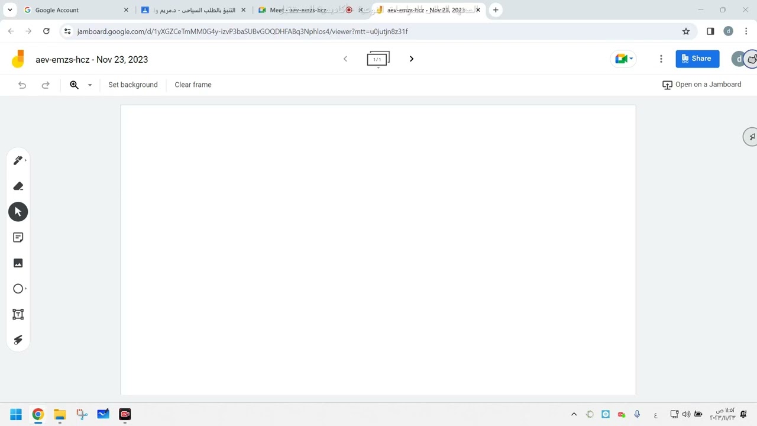The height and width of the screenshot is (426, 757).
Task: Open zoom level dropdown arrow
Action: point(90,85)
